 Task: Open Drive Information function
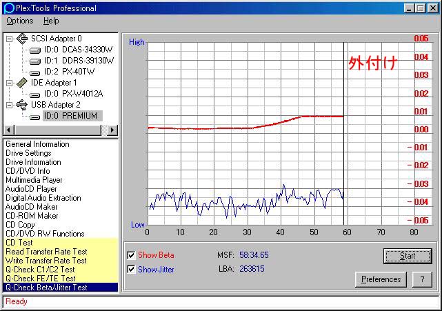33,162
